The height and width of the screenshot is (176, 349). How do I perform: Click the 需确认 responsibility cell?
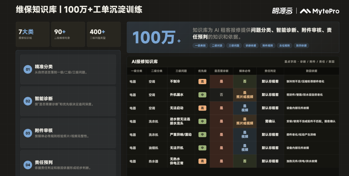270,121
